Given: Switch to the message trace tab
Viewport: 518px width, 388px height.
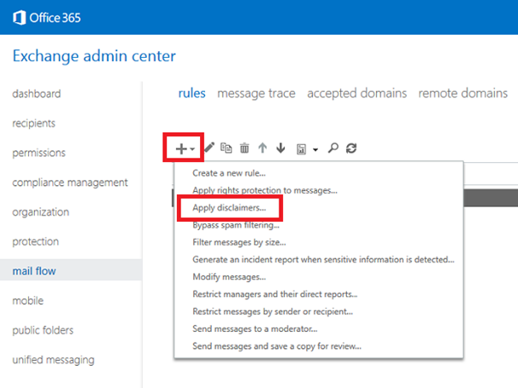Looking at the screenshot, I should [256, 93].
